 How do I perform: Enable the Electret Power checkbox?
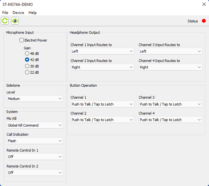tap(22, 40)
